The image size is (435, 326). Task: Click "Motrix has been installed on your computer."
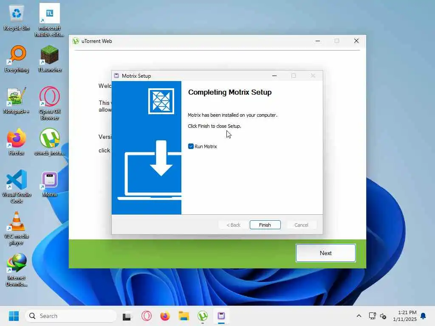click(x=232, y=115)
